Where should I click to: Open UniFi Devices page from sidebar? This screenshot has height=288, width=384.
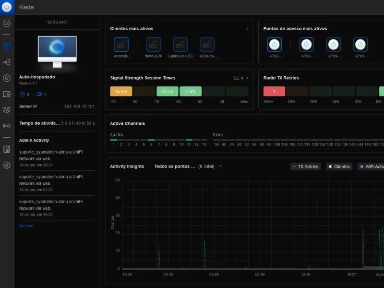point(7,78)
